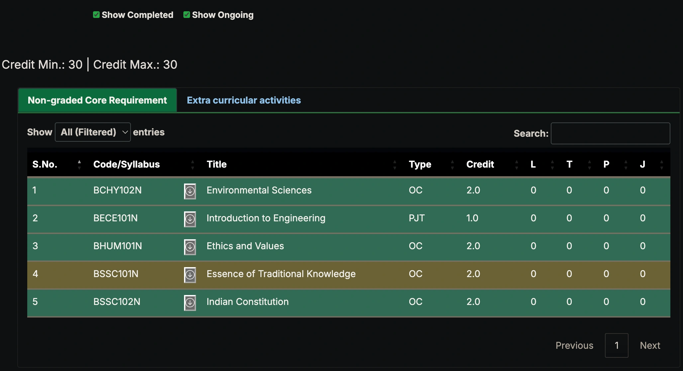Click the Show Ongoing label text
The height and width of the screenshot is (371, 683).
(x=223, y=15)
